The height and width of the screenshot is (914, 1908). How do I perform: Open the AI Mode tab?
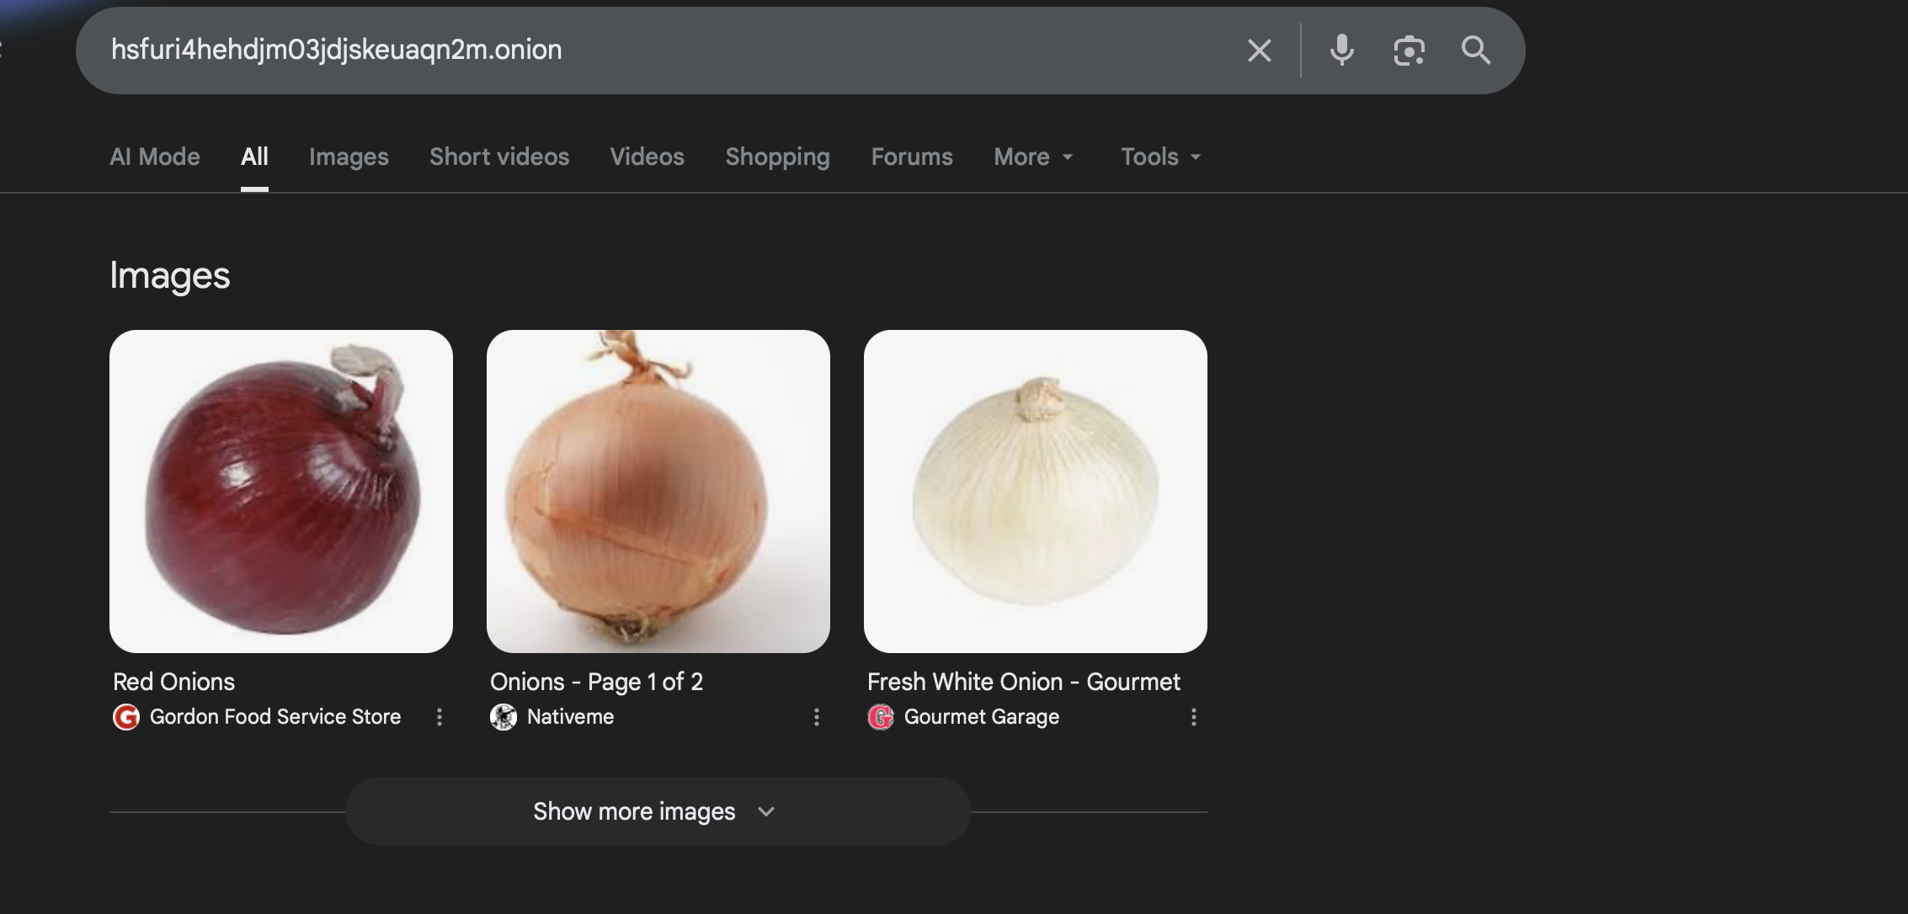point(155,157)
